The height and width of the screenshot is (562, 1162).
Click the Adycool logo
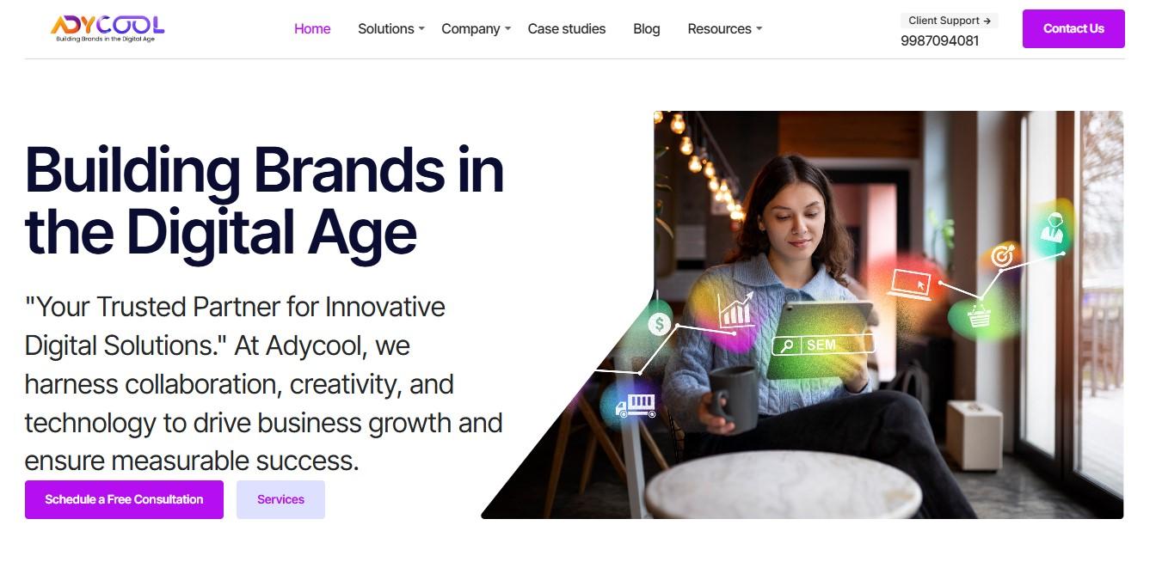coord(108,28)
